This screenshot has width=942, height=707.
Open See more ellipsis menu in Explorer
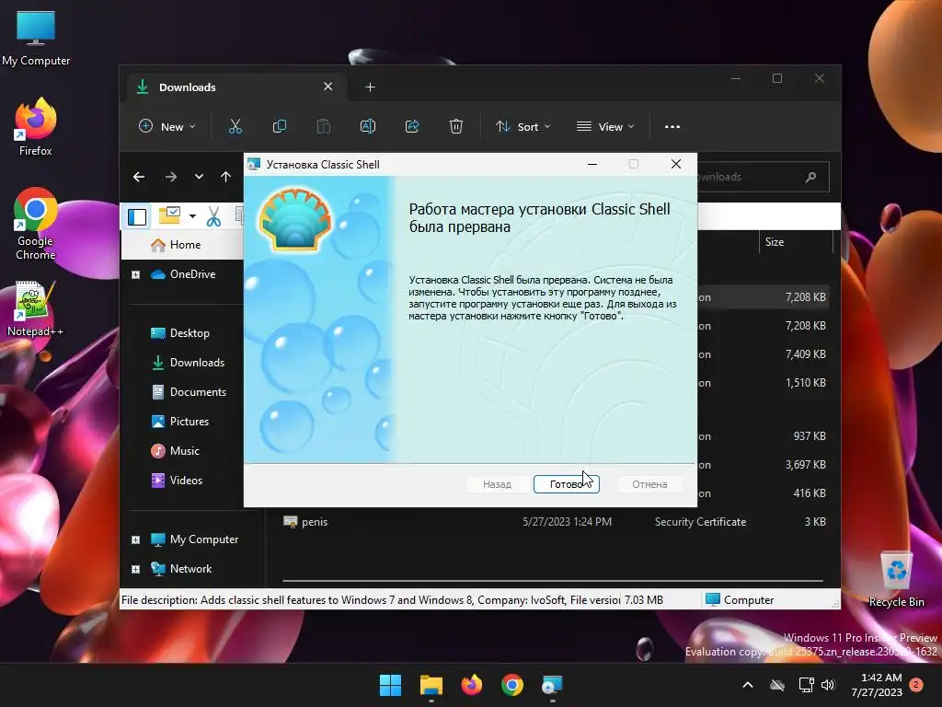672,126
